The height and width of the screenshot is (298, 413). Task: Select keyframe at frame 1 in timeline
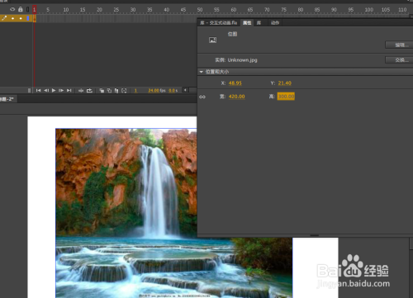tap(35, 18)
